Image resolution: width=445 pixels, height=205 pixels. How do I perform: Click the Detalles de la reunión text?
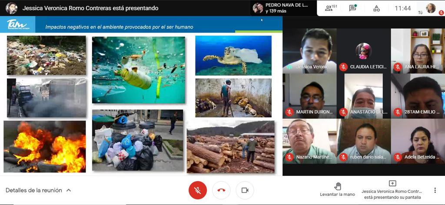[33, 190]
